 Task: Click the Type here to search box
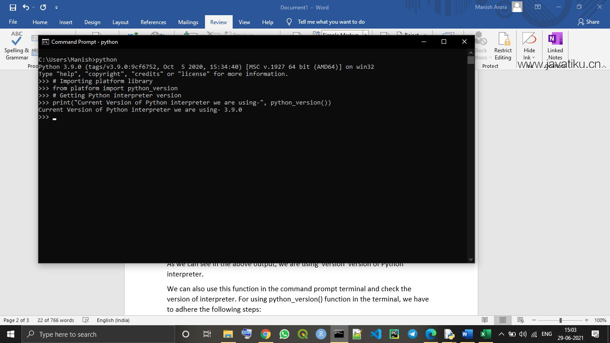point(98,334)
